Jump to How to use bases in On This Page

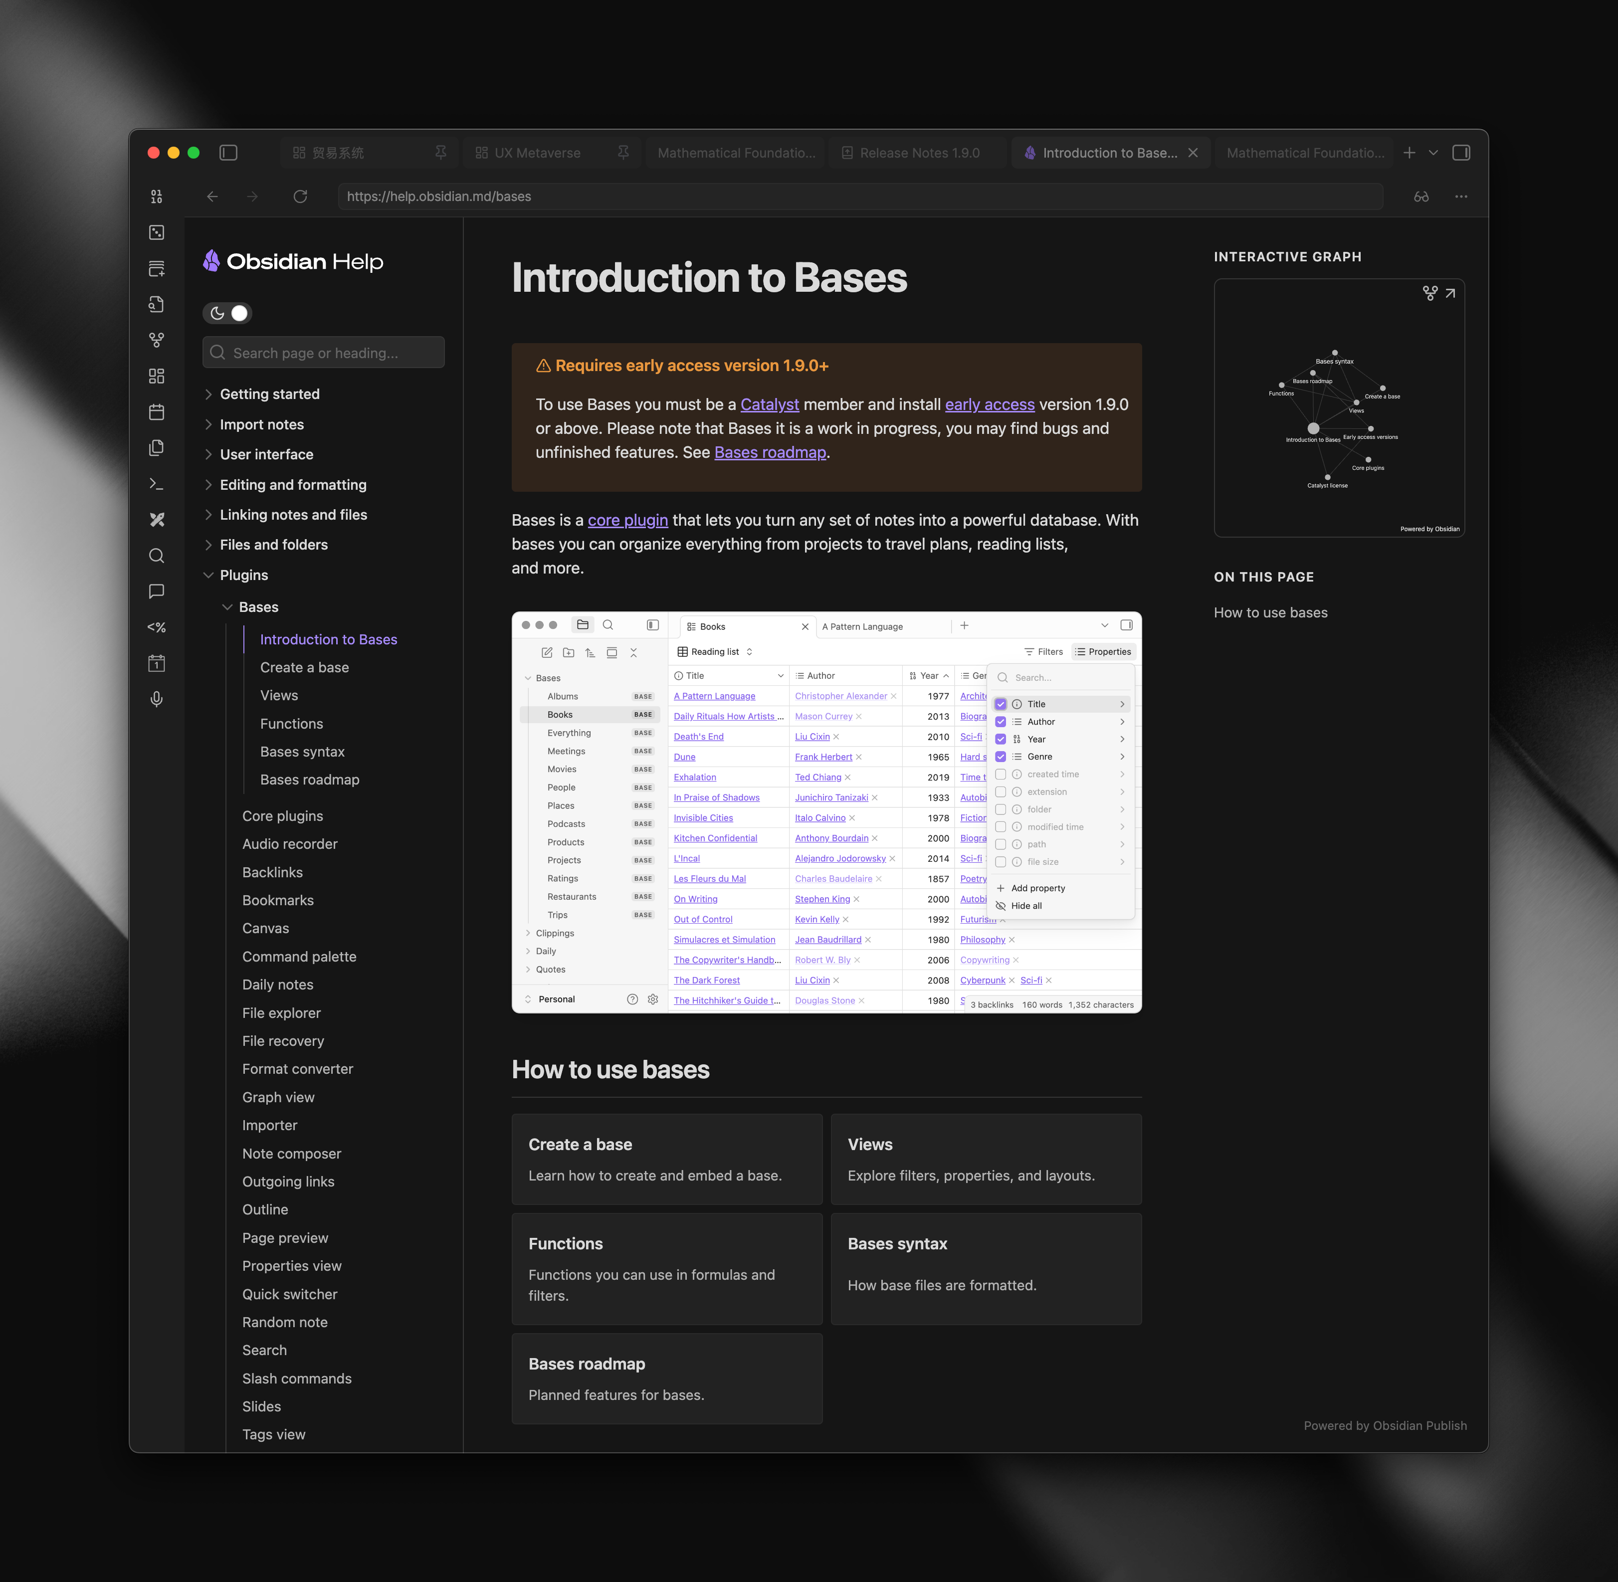coord(1270,612)
